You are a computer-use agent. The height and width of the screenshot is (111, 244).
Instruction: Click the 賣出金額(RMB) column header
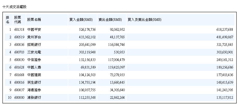[x=110, y=20]
